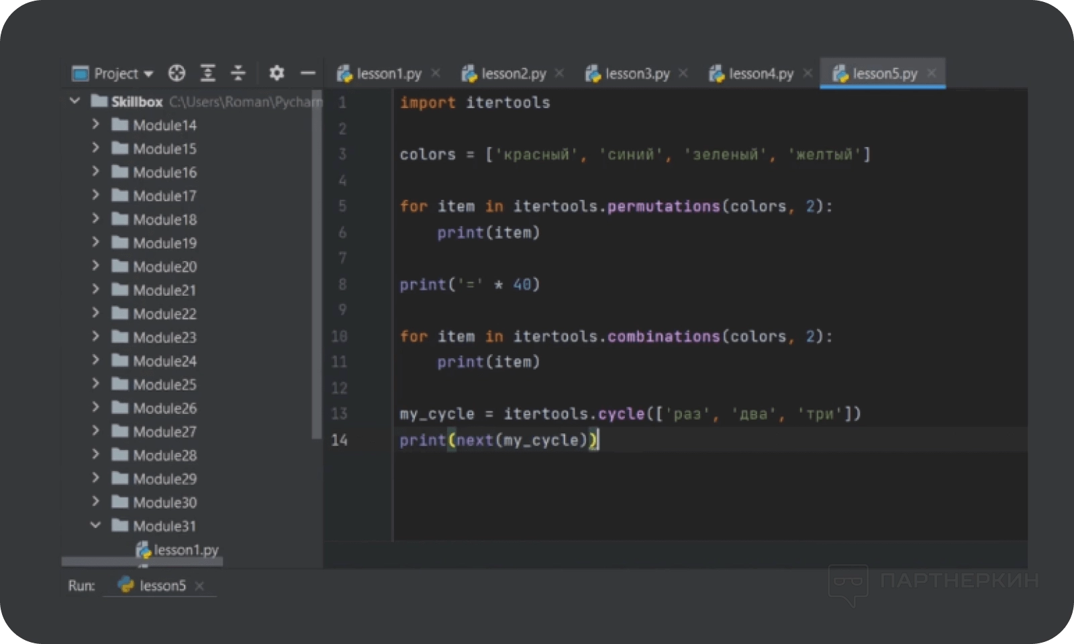This screenshot has width=1074, height=644.
Task: Hide the Project panel with minus icon
Action: coord(307,73)
